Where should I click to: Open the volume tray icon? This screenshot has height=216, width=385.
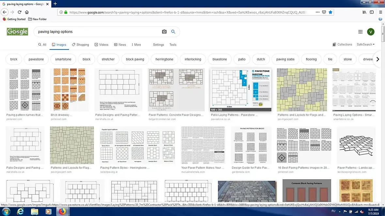[x=362, y=211]
